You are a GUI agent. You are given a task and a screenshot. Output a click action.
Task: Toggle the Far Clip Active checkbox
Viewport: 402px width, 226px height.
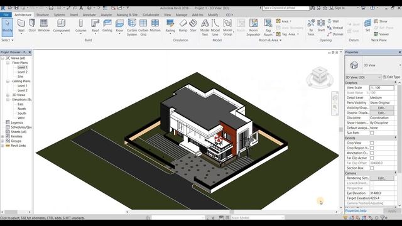[372, 158]
